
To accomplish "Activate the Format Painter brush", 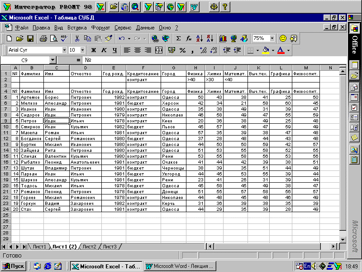I will point(109,39).
